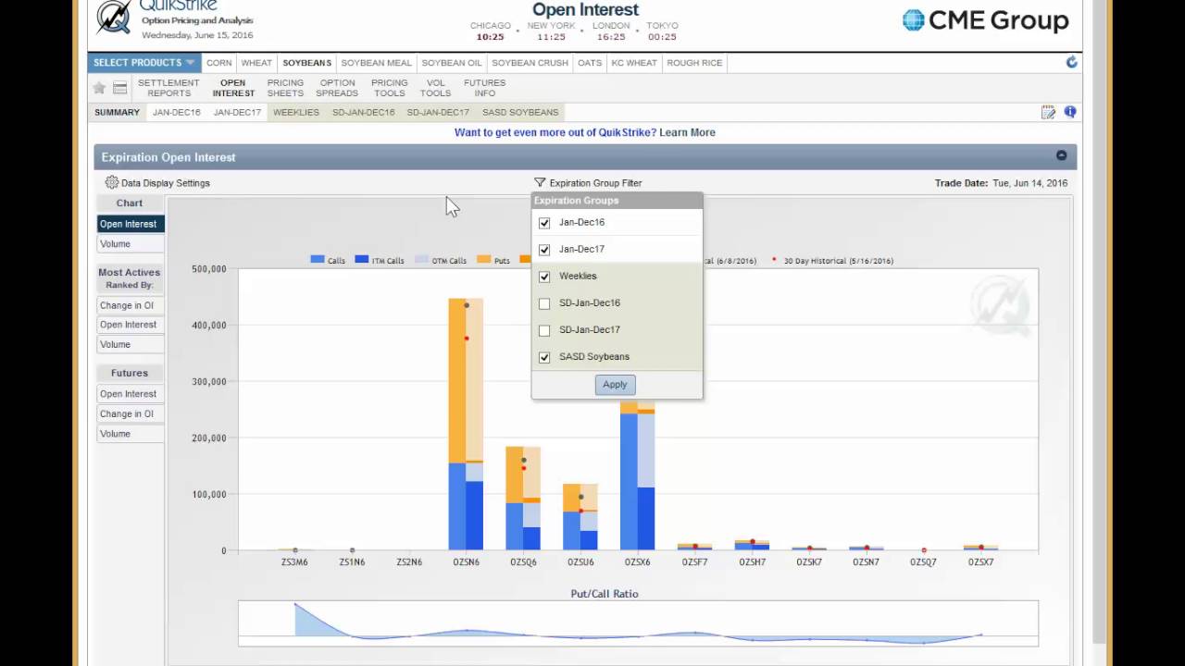Click the page vertical scrollbar
The width and height of the screenshot is (1185, 666).
tap(1100, 323)
